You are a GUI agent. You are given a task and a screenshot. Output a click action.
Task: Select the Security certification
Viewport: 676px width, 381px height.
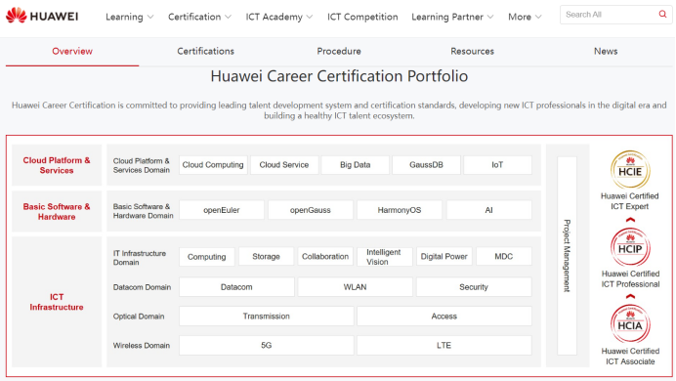[x=474, y=287]
